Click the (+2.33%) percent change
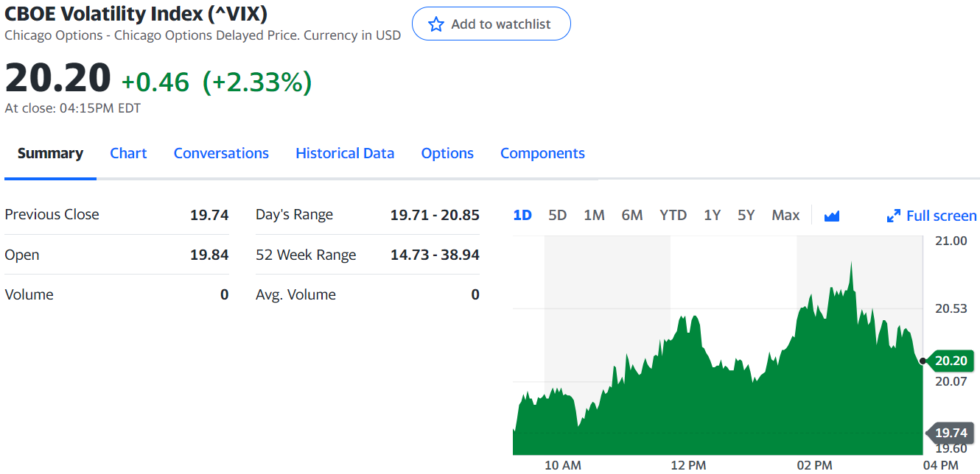The height and width of the screenshot is (474, 980). pyautogui.click(x=257, y=82)
